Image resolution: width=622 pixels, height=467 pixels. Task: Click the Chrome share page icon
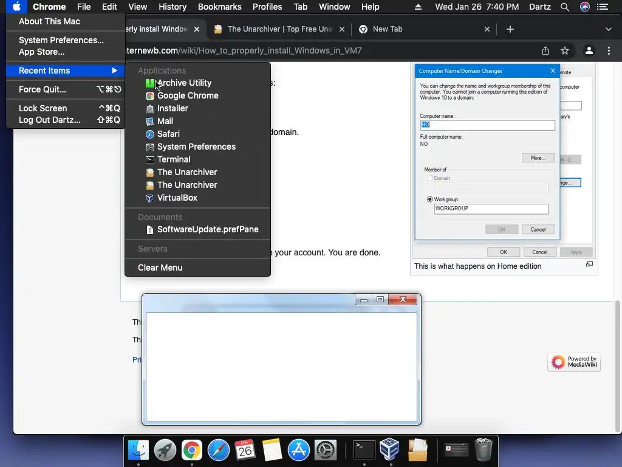coord(545,50)
